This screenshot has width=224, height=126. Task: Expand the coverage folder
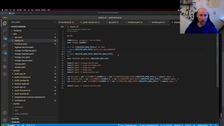pyautogui.click(x=19, y=107)
